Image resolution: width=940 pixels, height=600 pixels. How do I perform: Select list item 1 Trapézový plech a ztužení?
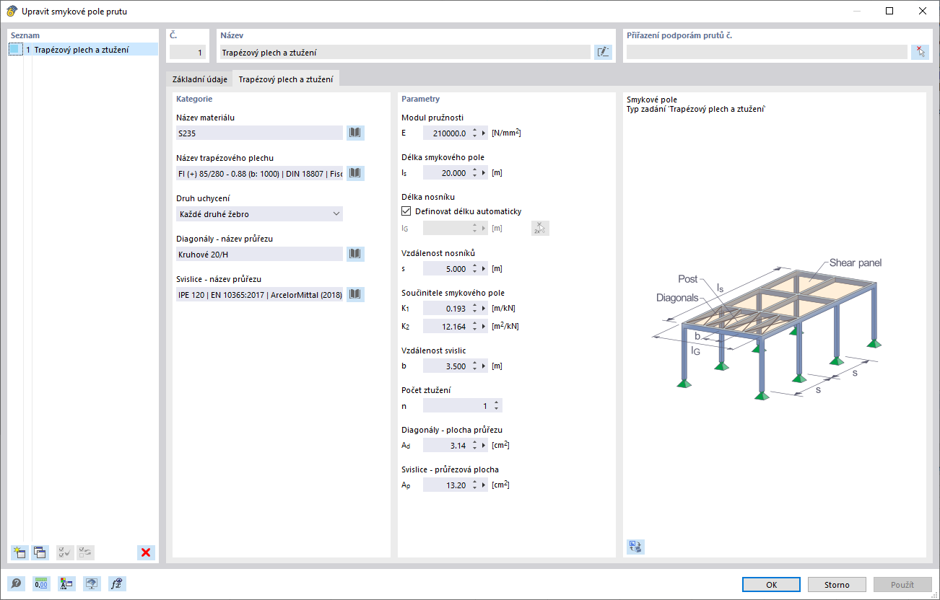tap(83, 50)
